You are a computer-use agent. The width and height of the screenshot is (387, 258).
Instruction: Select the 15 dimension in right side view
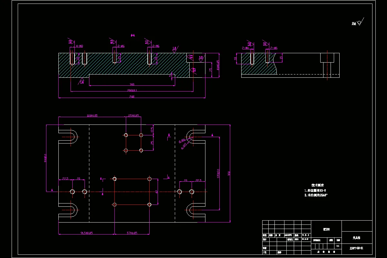tap(281, 58)
